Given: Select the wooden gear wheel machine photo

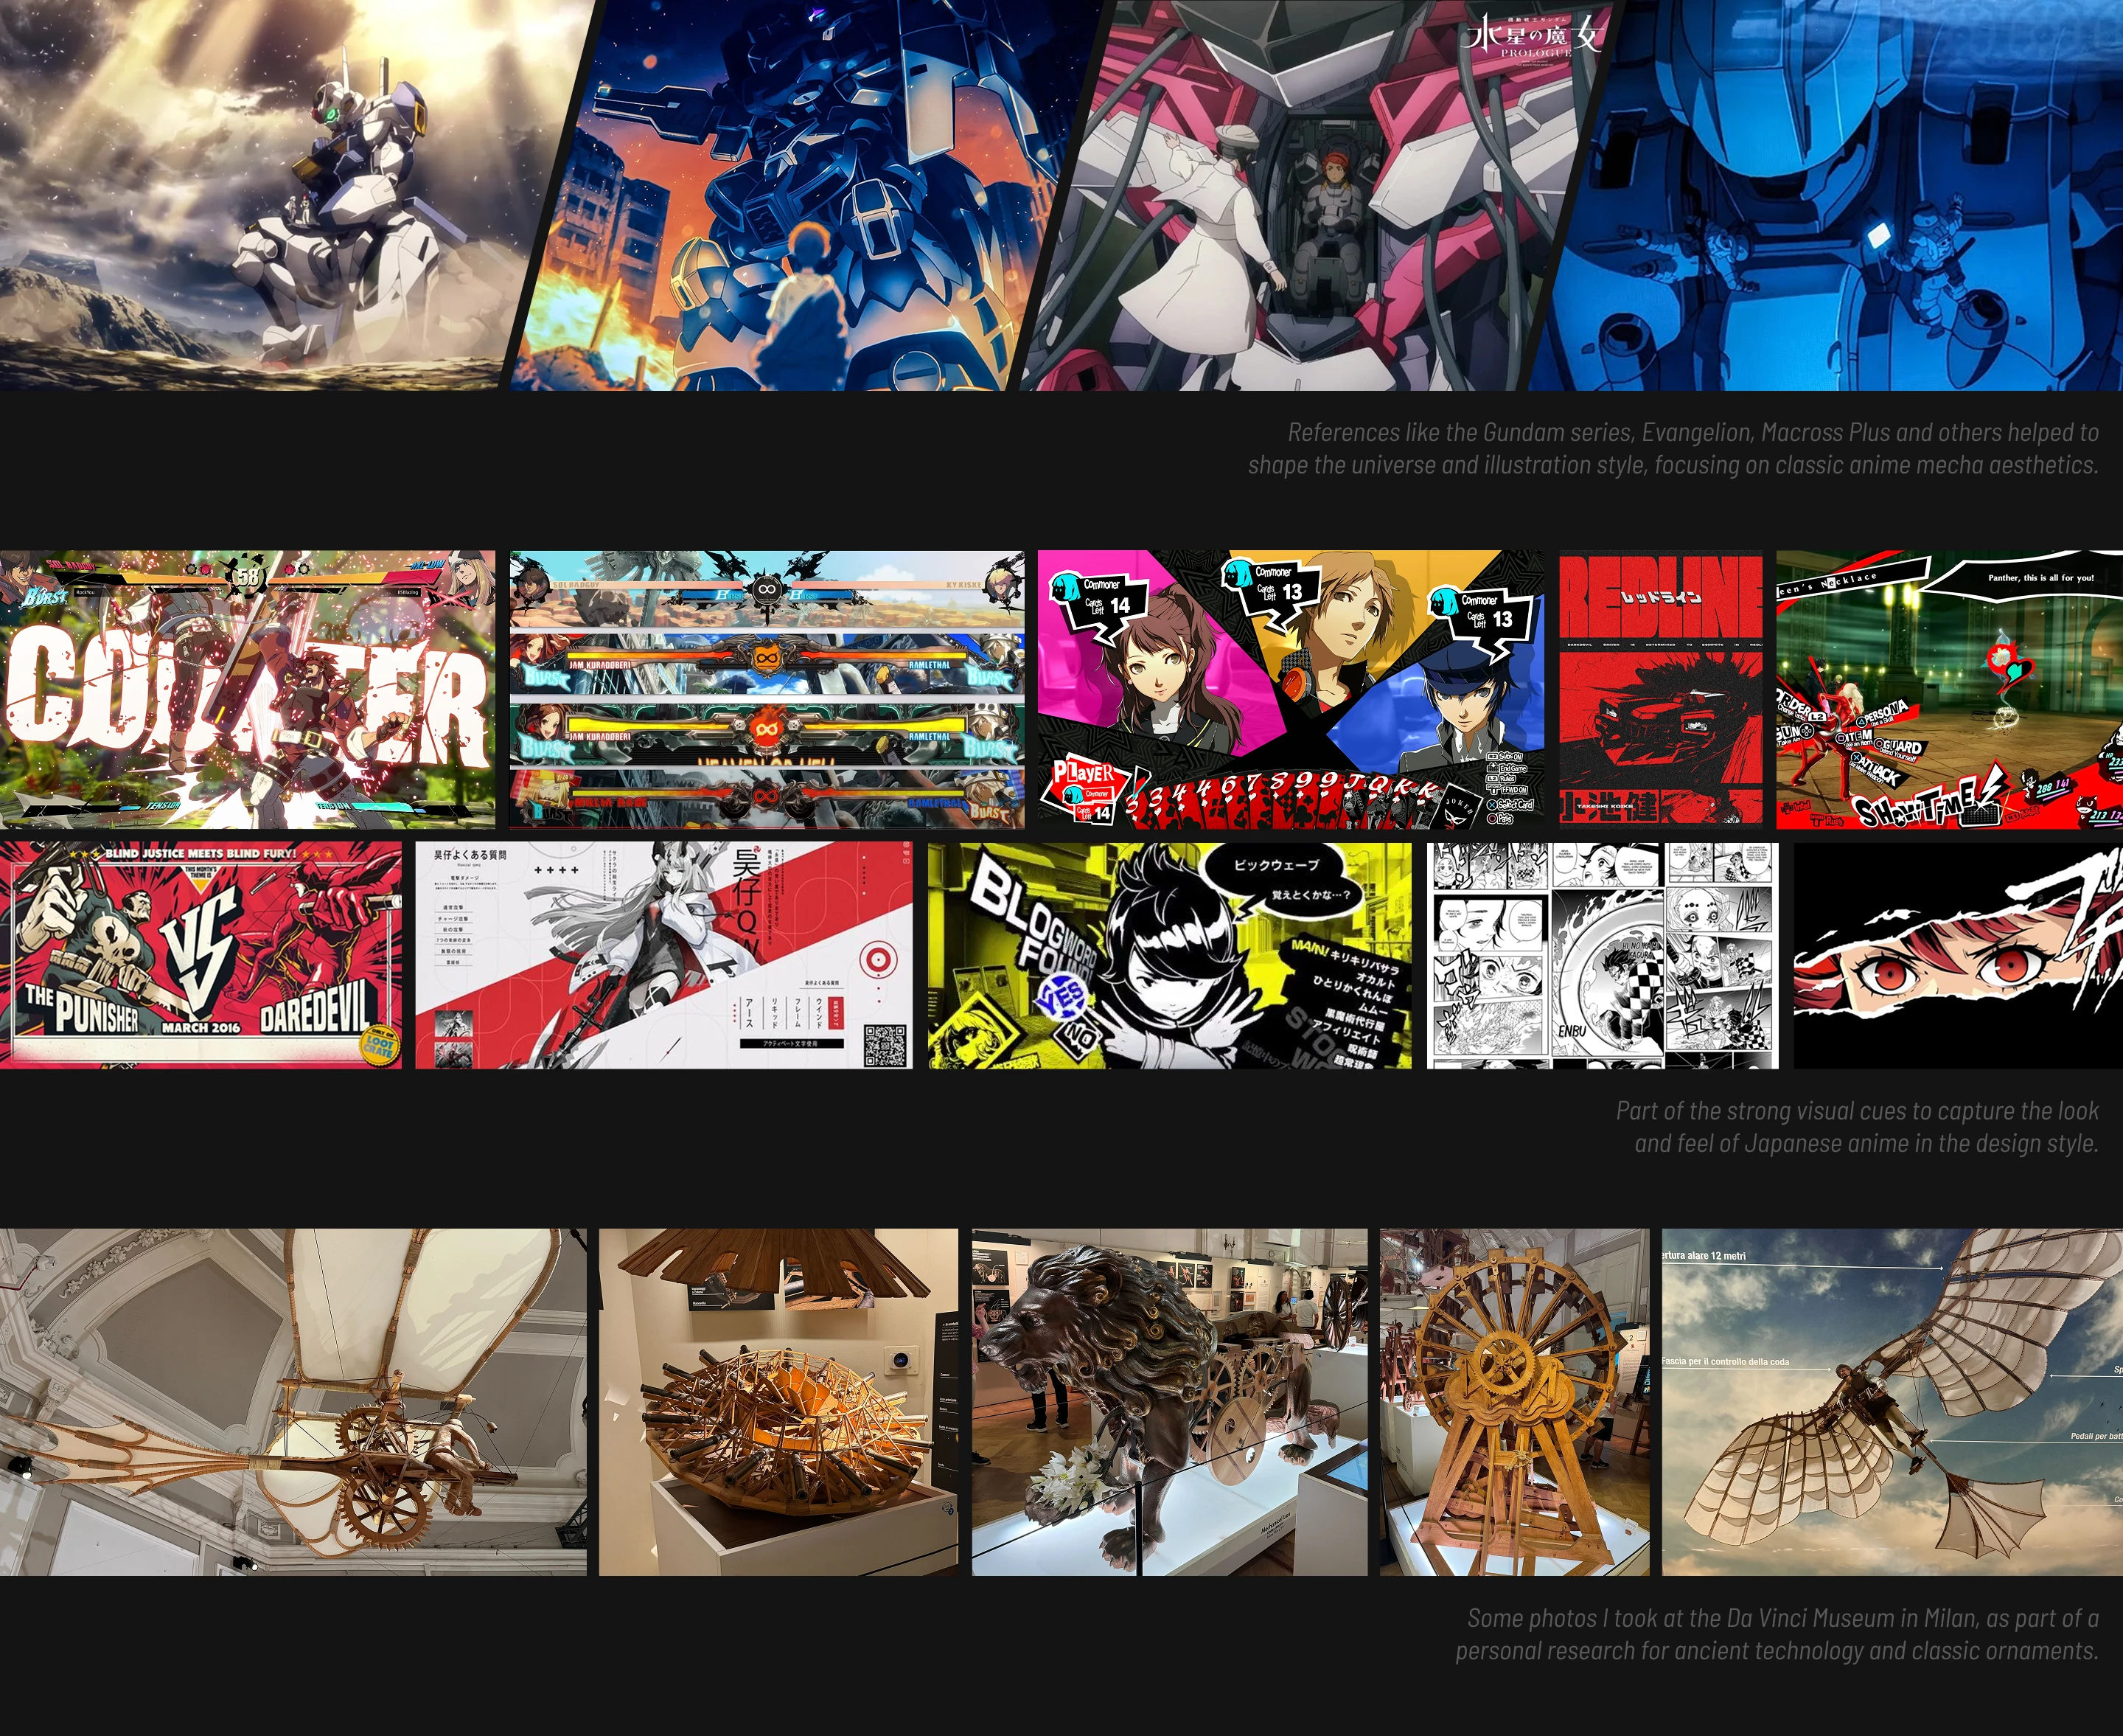Looking at the screenshot, I should [x=1516, y=1402].
